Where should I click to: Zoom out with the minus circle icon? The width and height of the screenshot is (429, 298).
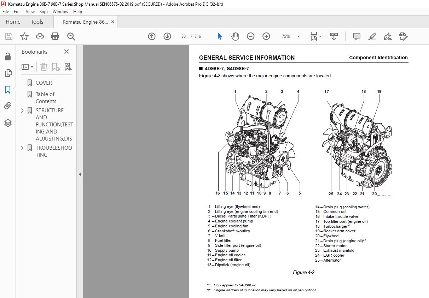[251, 36]
